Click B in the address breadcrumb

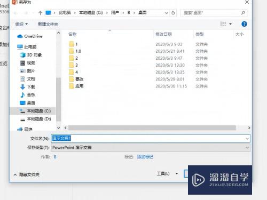[129, 13]
